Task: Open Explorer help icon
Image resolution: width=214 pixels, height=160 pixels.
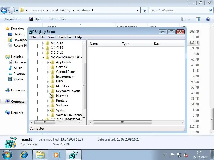Action: 208,19
